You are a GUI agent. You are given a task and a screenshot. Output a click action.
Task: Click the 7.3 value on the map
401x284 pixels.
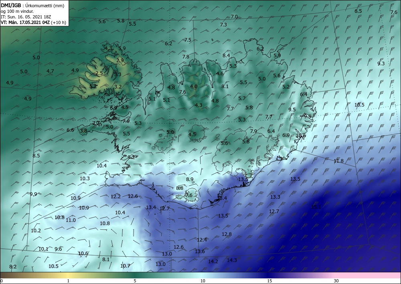click(x=223, y=25)
